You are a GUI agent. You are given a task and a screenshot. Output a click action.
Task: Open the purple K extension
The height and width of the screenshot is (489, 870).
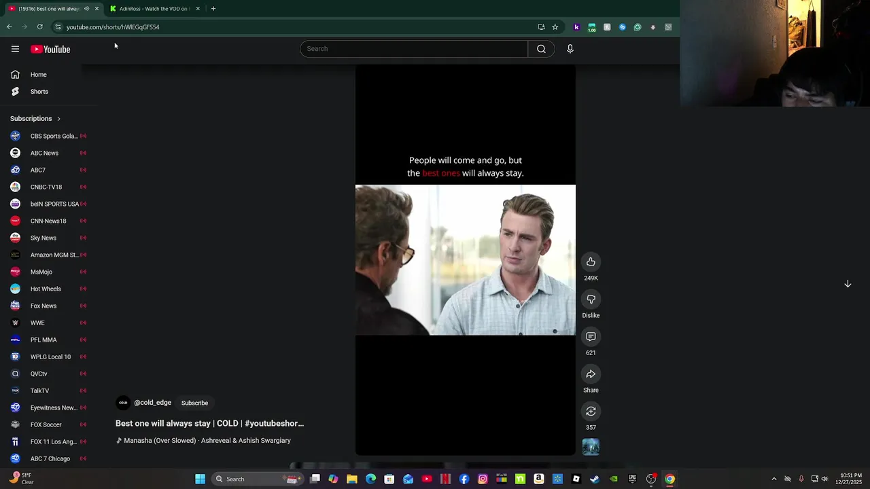tap(576, 27)
